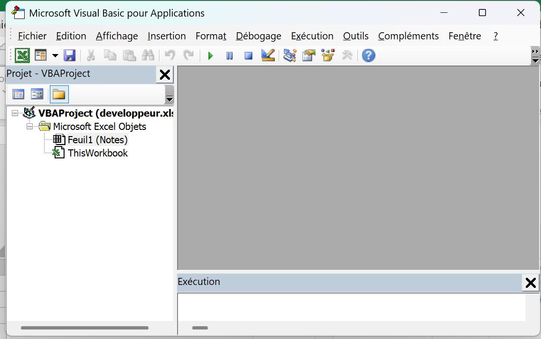Viewport: 541px width, 339px height.
Task: Click the View Code icon in project panel
Action: click(19, 94)
